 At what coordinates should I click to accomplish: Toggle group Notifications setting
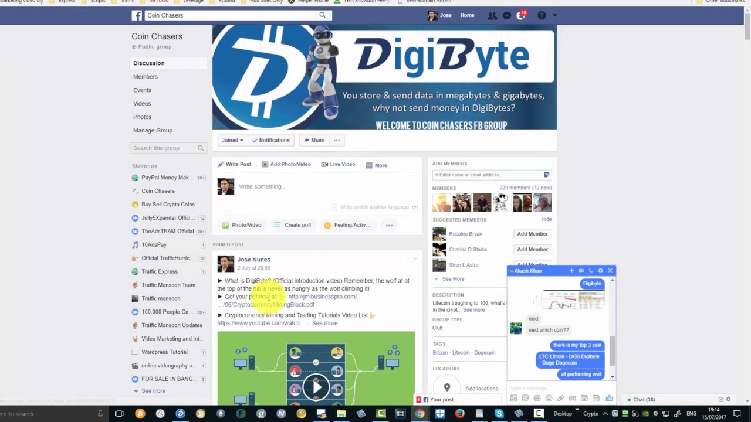[270, 140]
